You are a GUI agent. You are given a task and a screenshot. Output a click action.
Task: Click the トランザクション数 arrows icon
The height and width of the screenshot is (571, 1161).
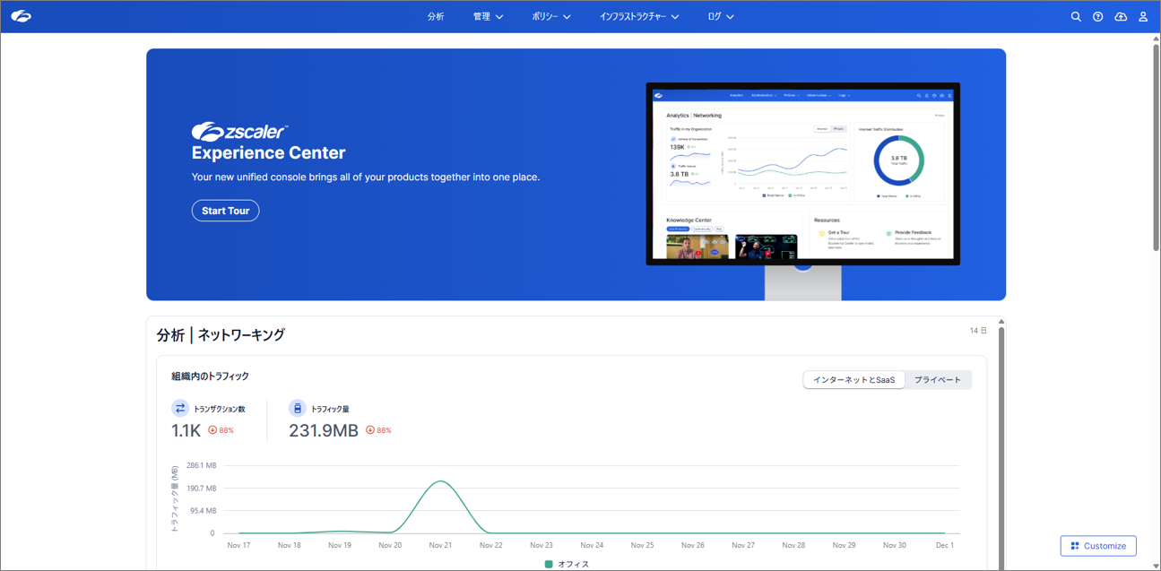click(180, 409)
